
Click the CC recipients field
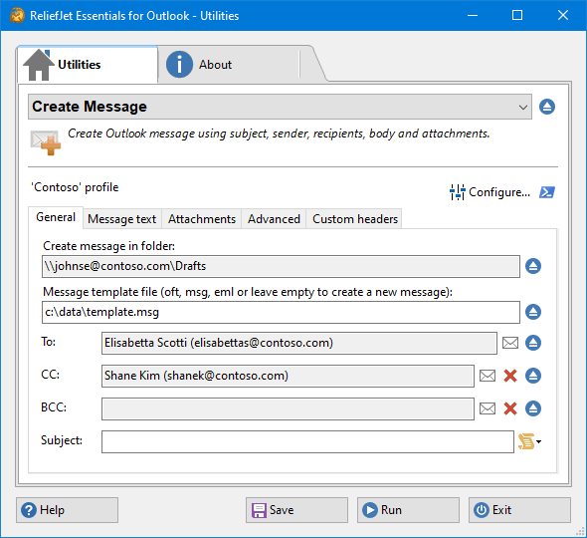[x=288, y=376]
